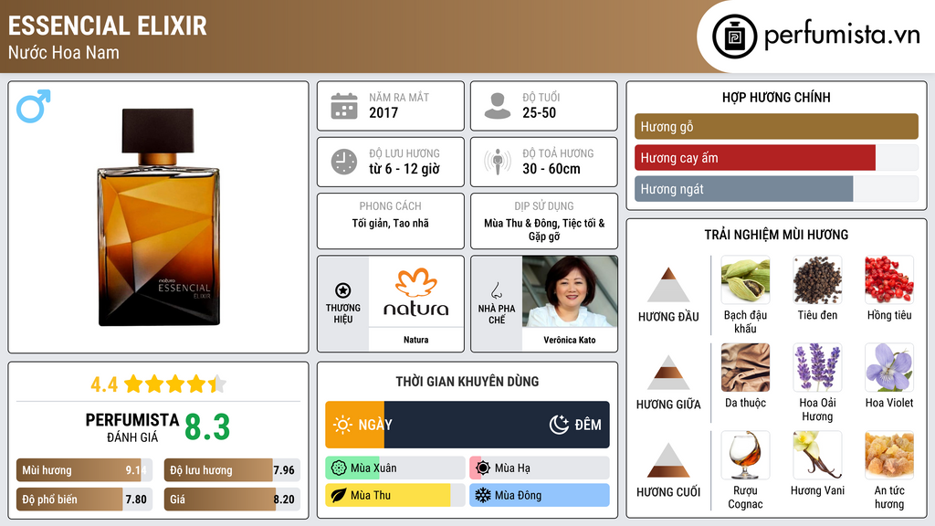Click the Hương đầu pyramid icon
Image resolution: width=935 pixels, height=526 pixels.
[668, 285]
